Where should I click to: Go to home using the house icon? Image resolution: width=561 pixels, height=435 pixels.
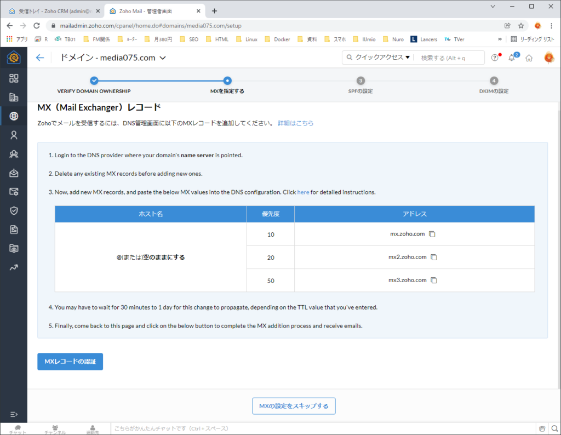coord(529,58)
